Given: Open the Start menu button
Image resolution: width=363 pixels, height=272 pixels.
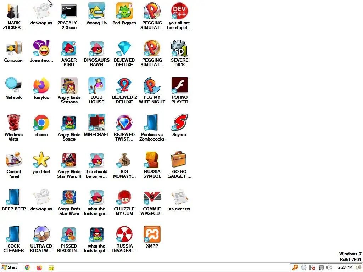Looking at the screenshot, I should tap(9, 268).
